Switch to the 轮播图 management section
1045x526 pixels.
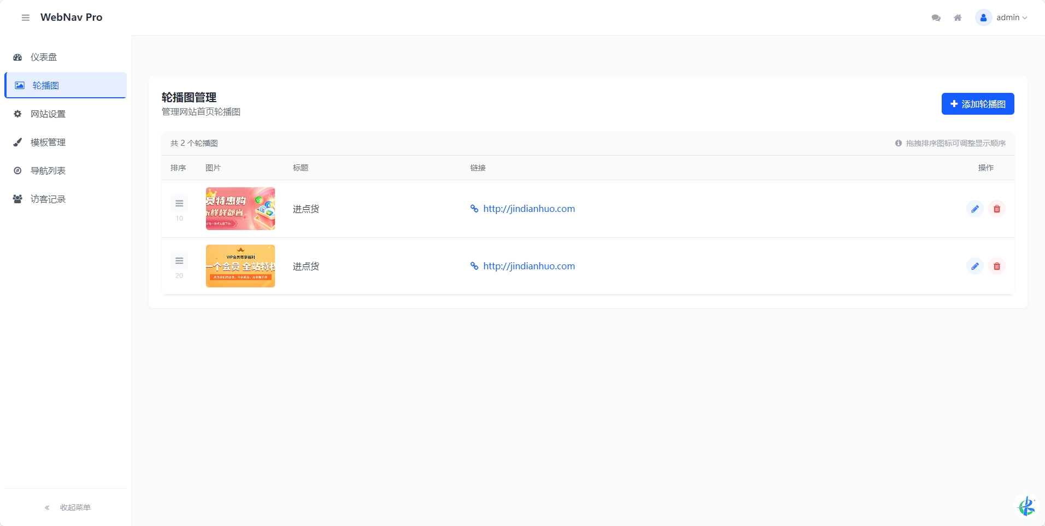pyautogui.click(x=45, y=85)
